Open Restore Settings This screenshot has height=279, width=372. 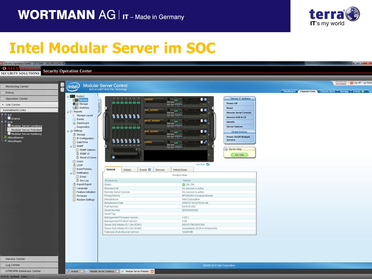85,200
